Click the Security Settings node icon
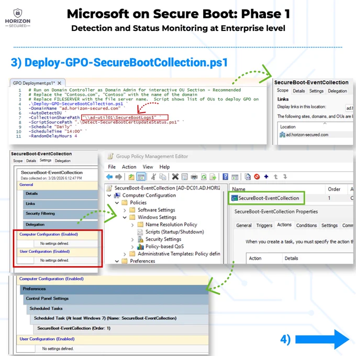Screen dimensions: 356x356 (x=140, y=239)
